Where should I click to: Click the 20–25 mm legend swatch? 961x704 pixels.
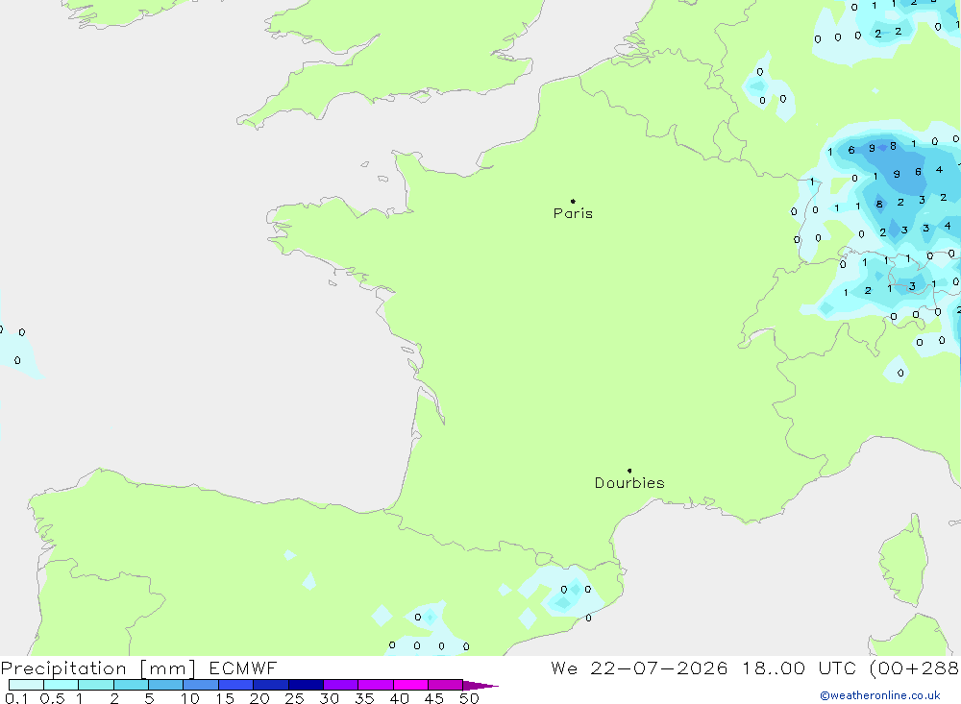point(271,685)
